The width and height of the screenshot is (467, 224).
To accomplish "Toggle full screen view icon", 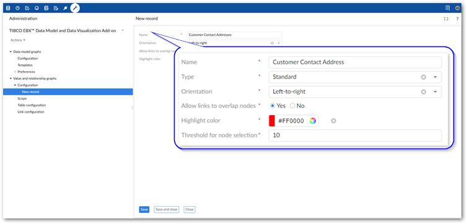I will pyautogui.click(x=446, y=19).
